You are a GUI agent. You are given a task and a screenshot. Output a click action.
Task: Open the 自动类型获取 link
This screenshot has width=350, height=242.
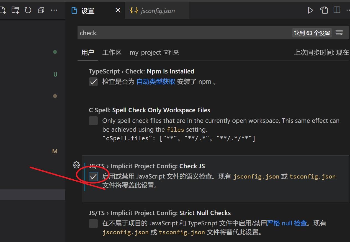155,81
